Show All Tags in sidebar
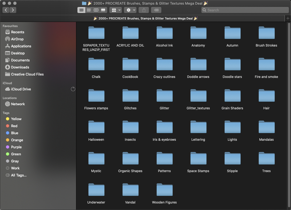291x210 pixels. click(16, 176)
